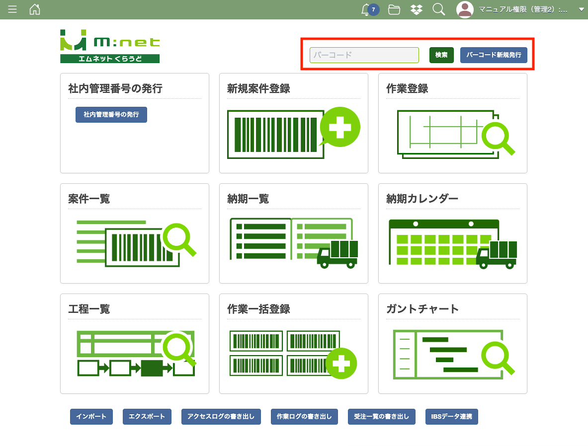Screen dimensions: 588x446
Task: Click the user avatar icon
Action: click(465, 9)
